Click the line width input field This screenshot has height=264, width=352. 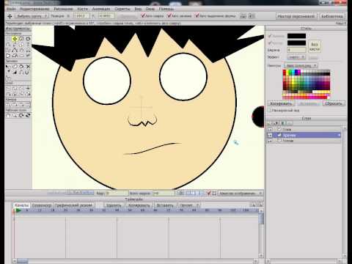pyautogui.click(x=296, y=50)
